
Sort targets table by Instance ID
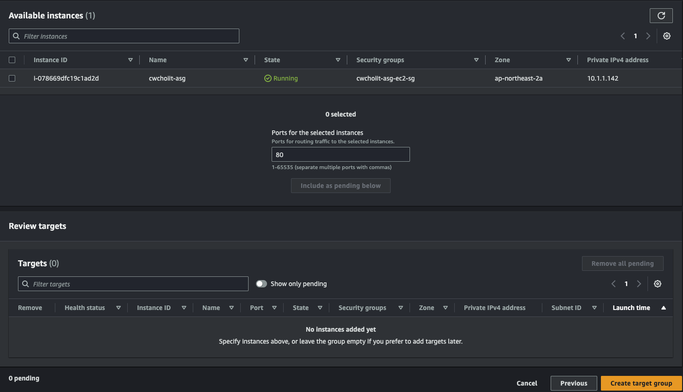point(184,308)
